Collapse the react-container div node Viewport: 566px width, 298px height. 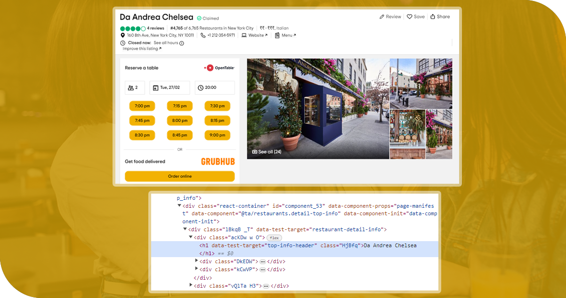point(179,205)
